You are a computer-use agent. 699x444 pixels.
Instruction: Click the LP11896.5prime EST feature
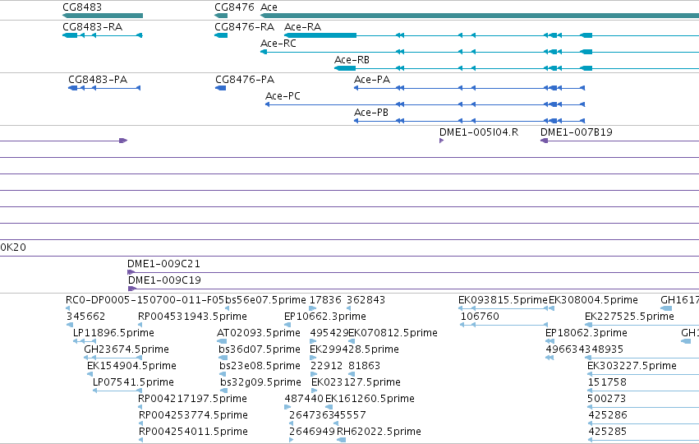click(x=85, y=341)
